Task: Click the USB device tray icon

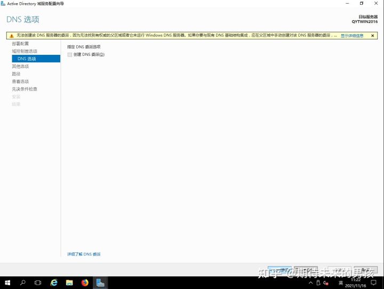Action: click(x=318, y=283)
